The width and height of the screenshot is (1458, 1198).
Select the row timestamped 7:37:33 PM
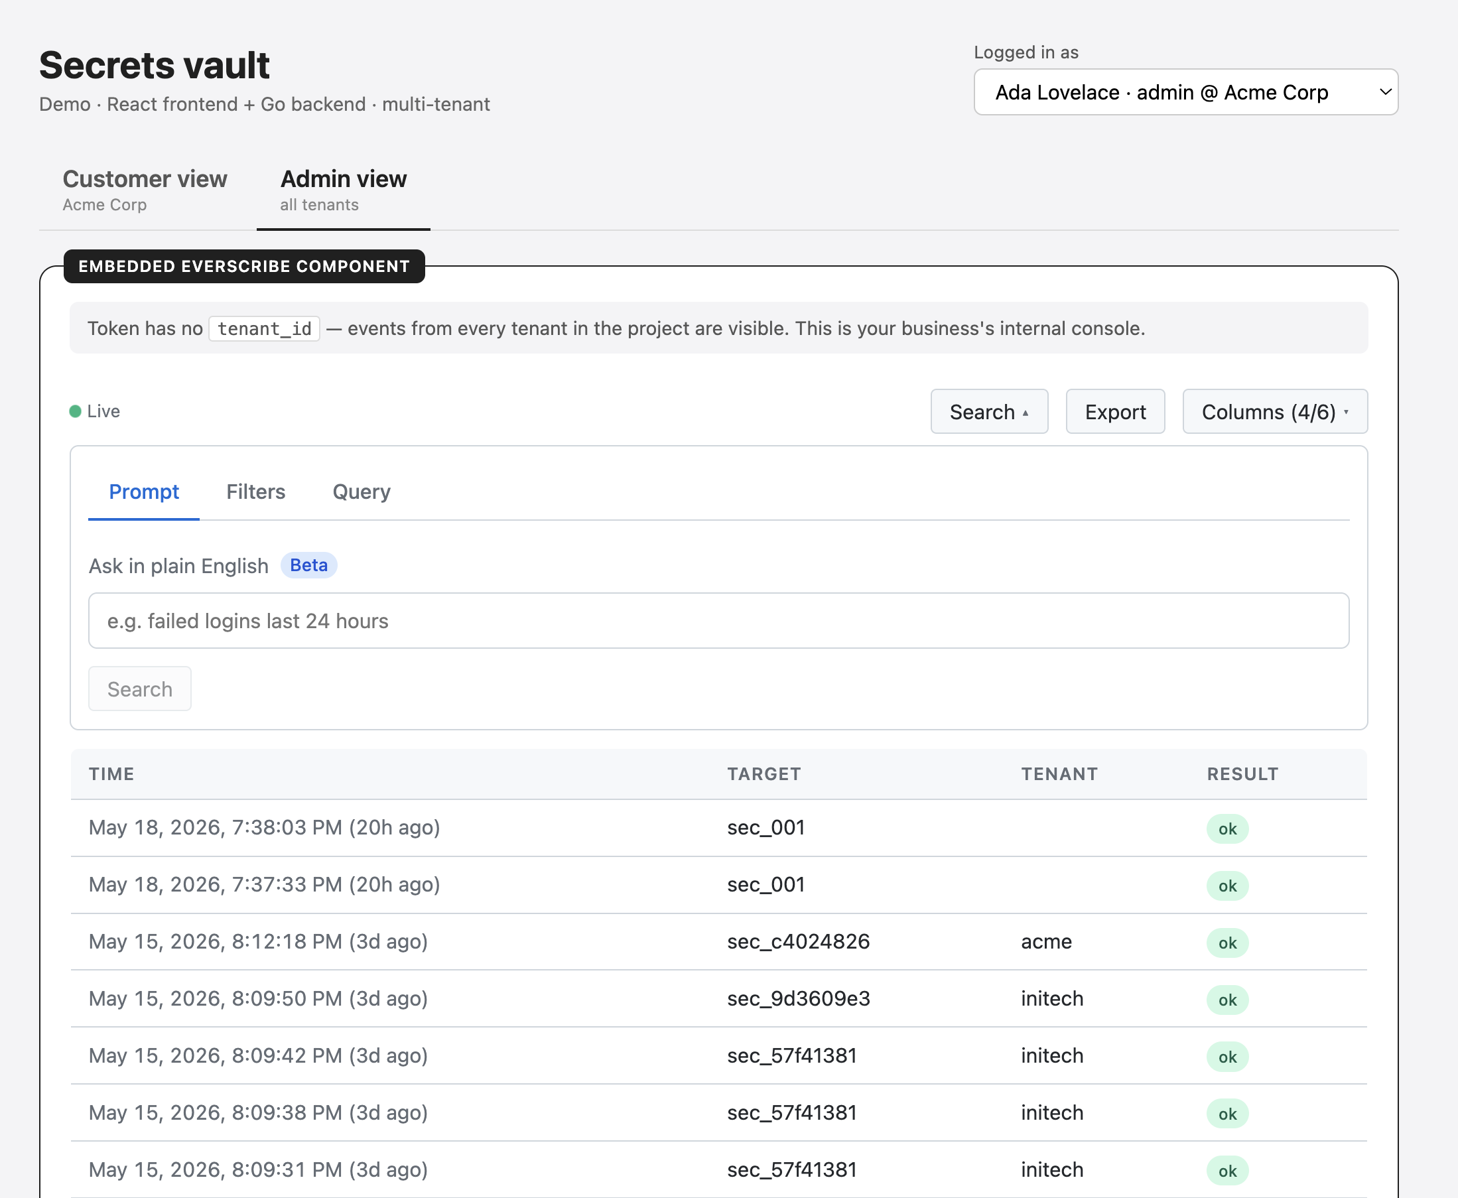pyautogui.click(x=718, y=886)
